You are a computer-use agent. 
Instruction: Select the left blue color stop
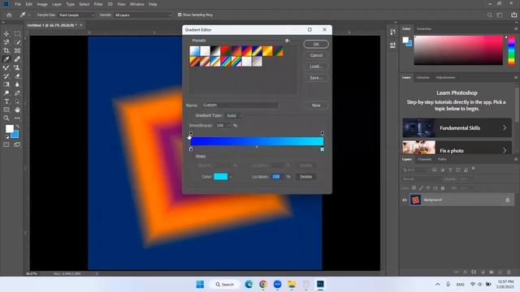(x=191, y=149)
